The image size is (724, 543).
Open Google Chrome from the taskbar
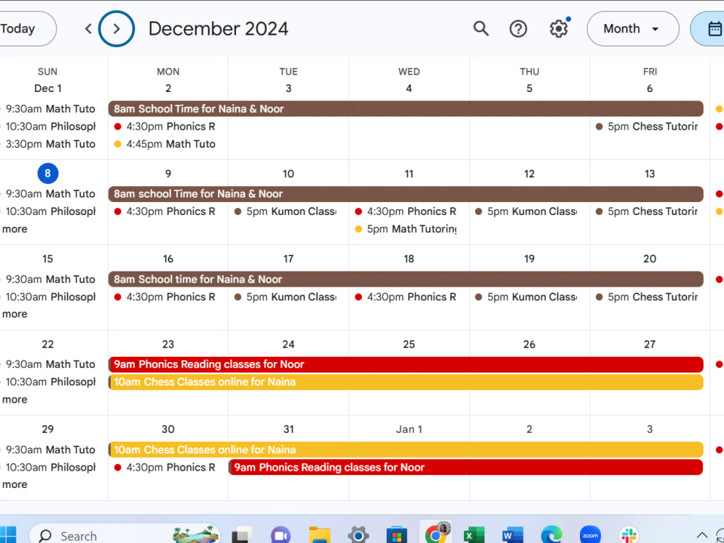[435, 535]
